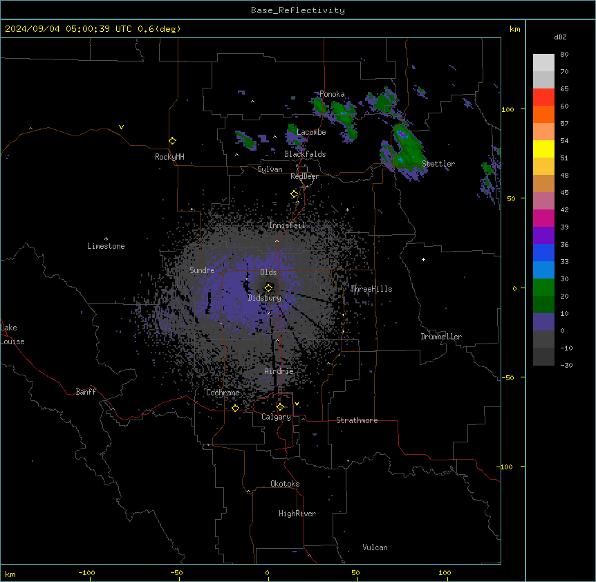Click the Lacombe city label
This screenshot has height=582, width=596.
[x=311, y=132]
